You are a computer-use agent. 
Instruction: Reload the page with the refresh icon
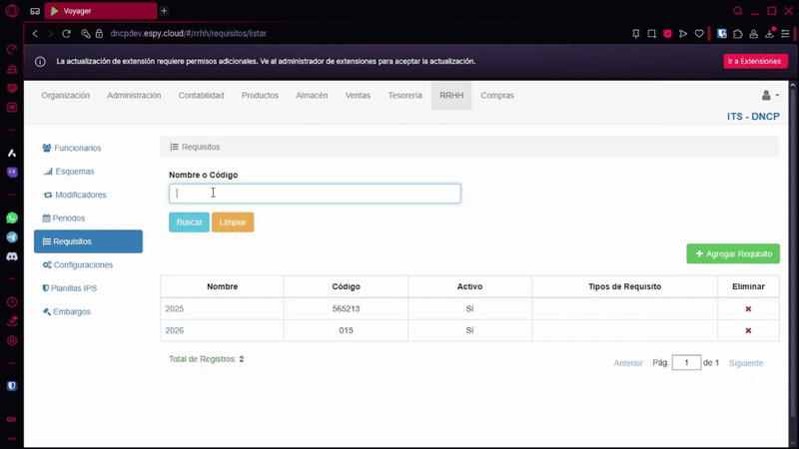[x=67, y=33]
